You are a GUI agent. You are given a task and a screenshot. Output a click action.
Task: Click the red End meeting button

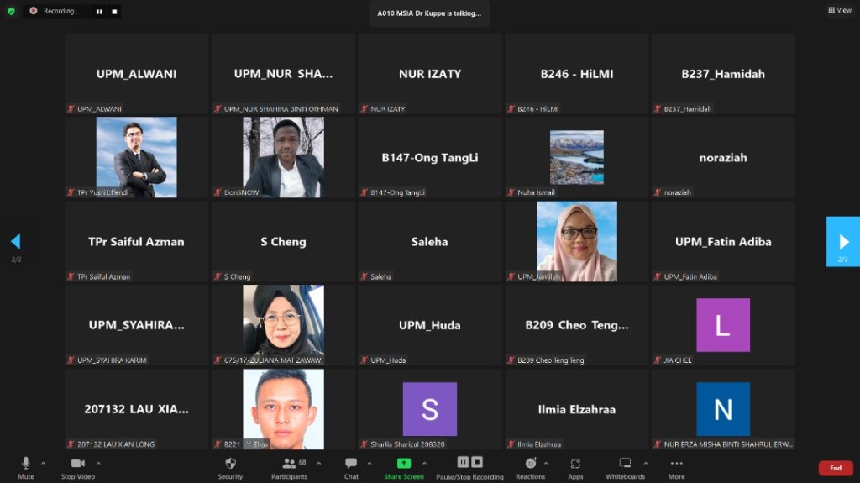click(835, 468)
